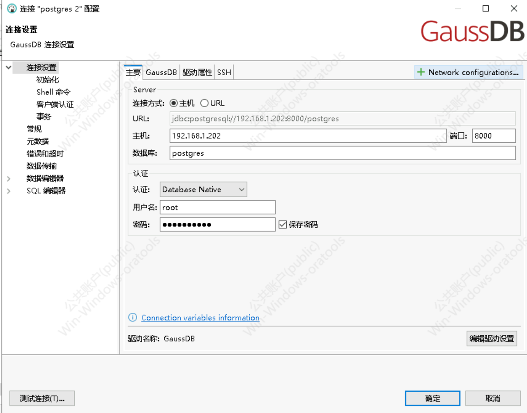Toggle the 保存密码 checkbox
527x413 pixels.
(283, 224)
